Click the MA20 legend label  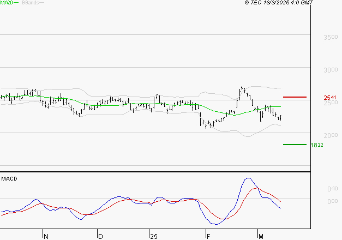7,3
